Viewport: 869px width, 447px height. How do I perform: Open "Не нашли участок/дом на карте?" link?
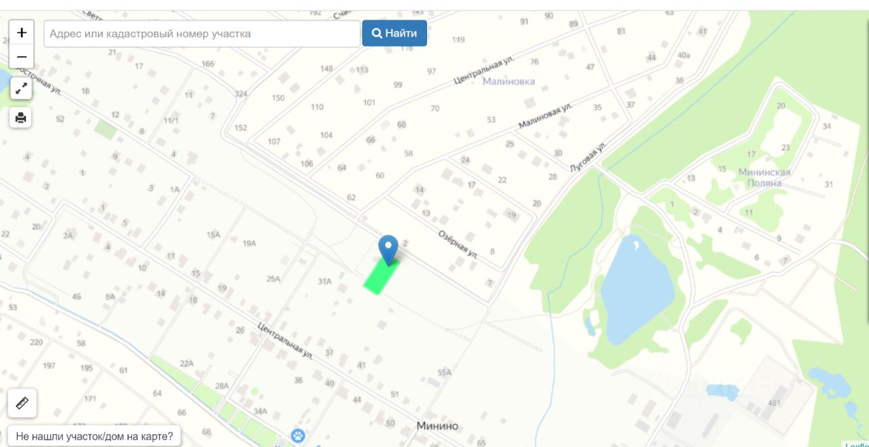click(94, 436)
